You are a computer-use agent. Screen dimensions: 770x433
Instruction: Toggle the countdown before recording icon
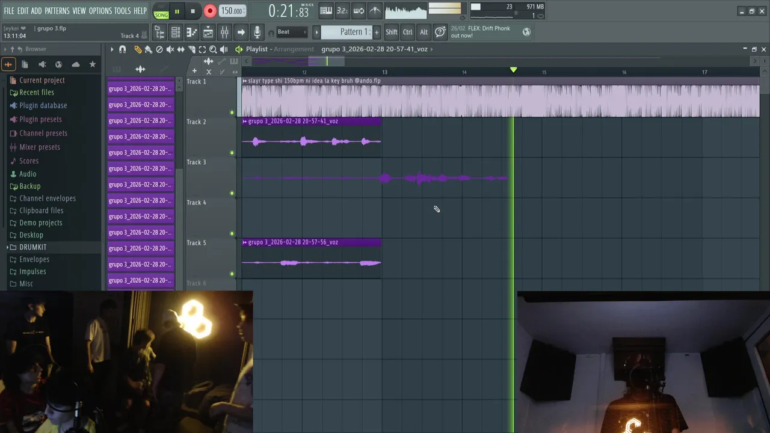342,10
